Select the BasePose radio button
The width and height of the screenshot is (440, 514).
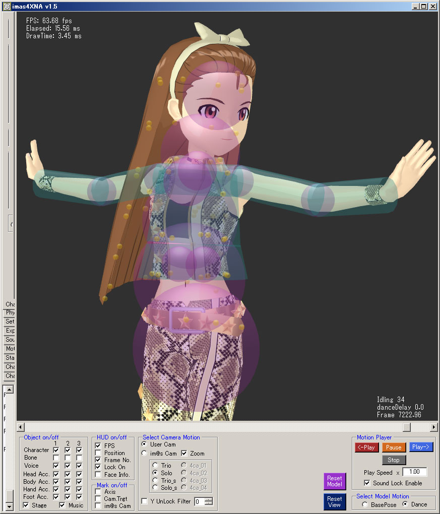[365, 504]
